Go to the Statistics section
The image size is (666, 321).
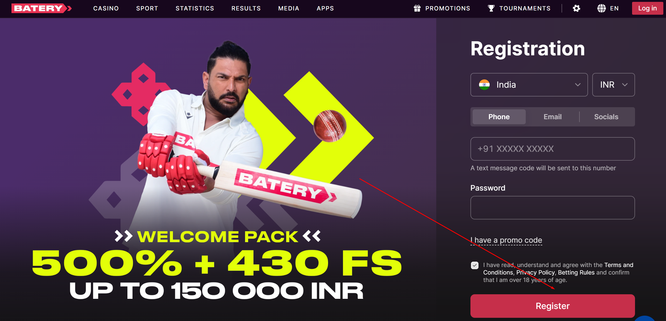click(195, 8)
